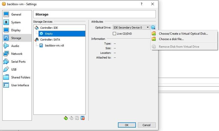Click the help question mark button
This screenshot has width=219, height=131.
[141, 4]
